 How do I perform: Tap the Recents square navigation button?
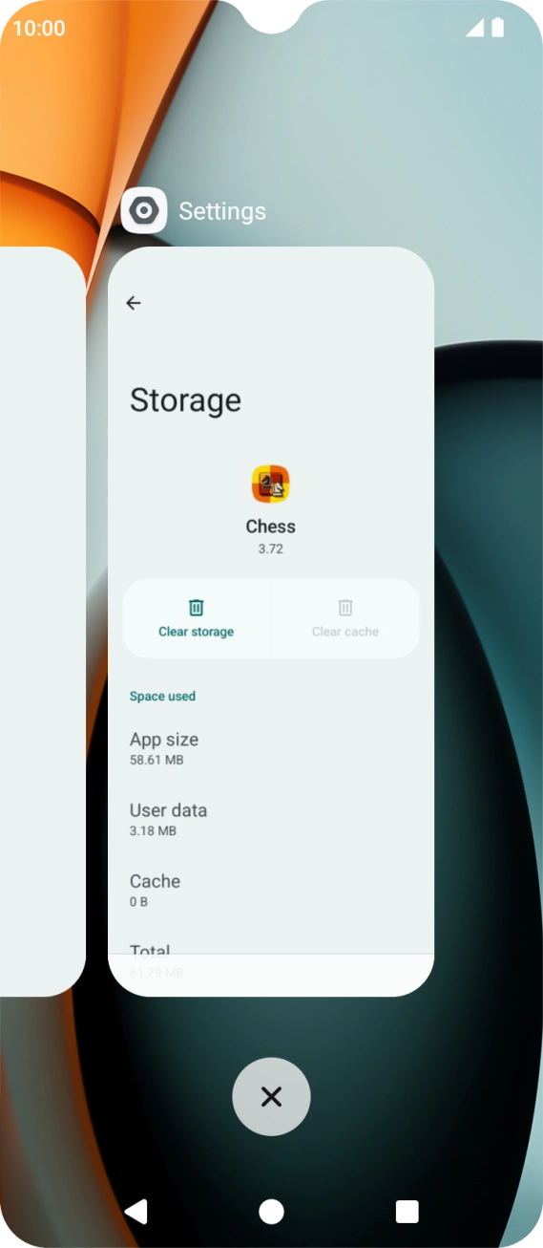[407, 1212]
